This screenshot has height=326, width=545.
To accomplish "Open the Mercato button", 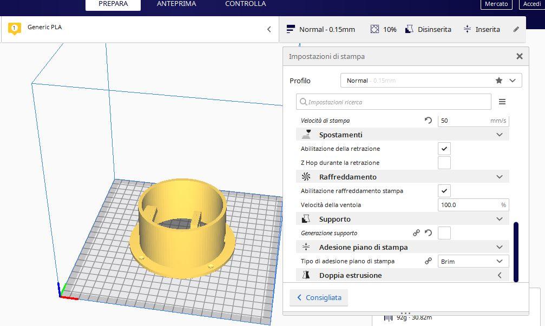I will (x=496, y=4).
